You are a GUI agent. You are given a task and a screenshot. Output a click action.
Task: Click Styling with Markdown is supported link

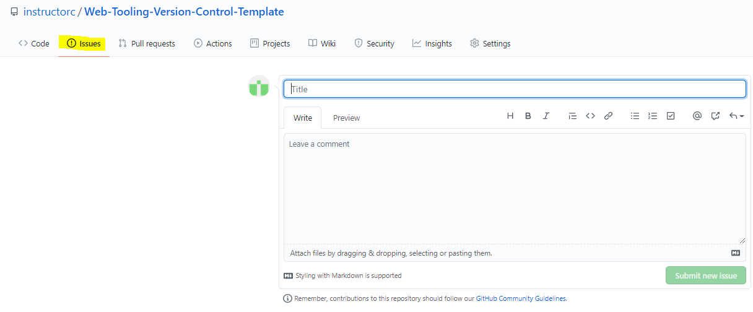point(343,275)
